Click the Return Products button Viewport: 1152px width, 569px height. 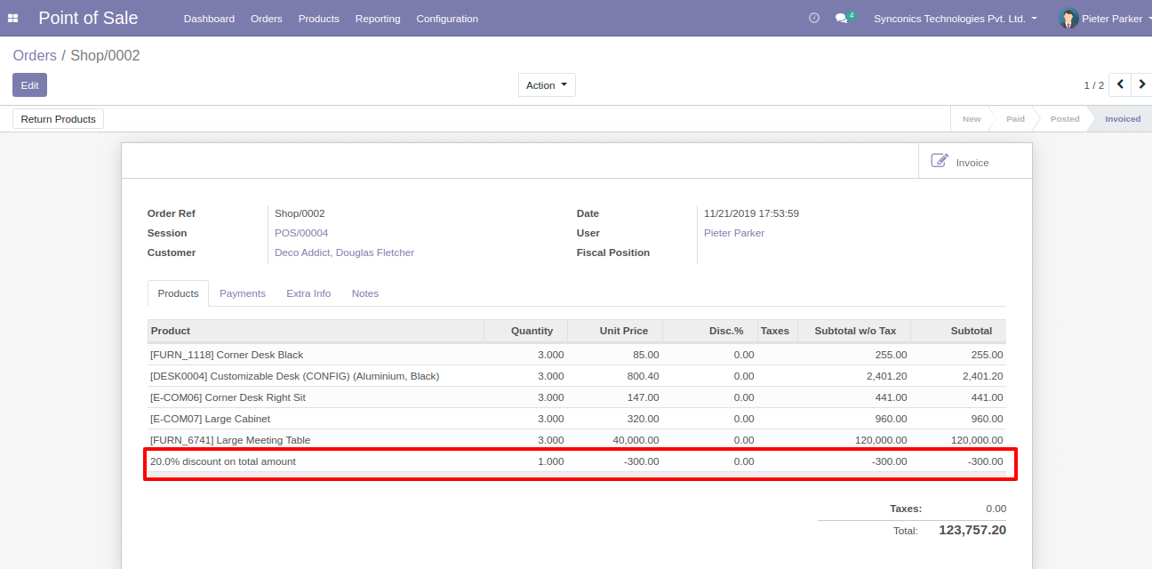59,119
